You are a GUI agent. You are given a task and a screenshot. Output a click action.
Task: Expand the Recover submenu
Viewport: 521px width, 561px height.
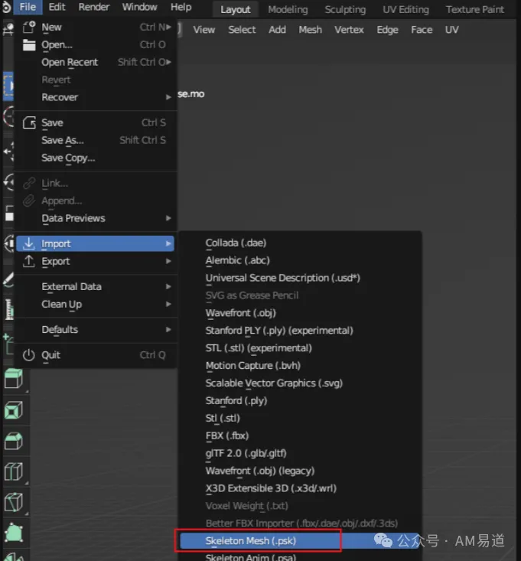click(168, 97)
